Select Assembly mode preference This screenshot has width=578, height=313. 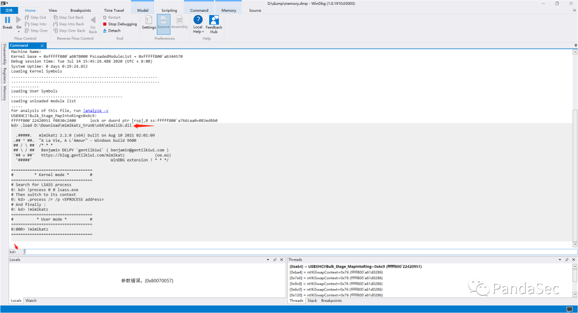[x=179, y=22]
